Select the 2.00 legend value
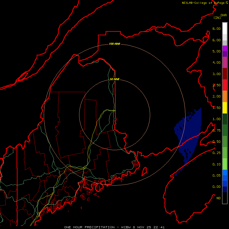Image resolution: width=229 pixels, height=229 pixels. (217, 96)
